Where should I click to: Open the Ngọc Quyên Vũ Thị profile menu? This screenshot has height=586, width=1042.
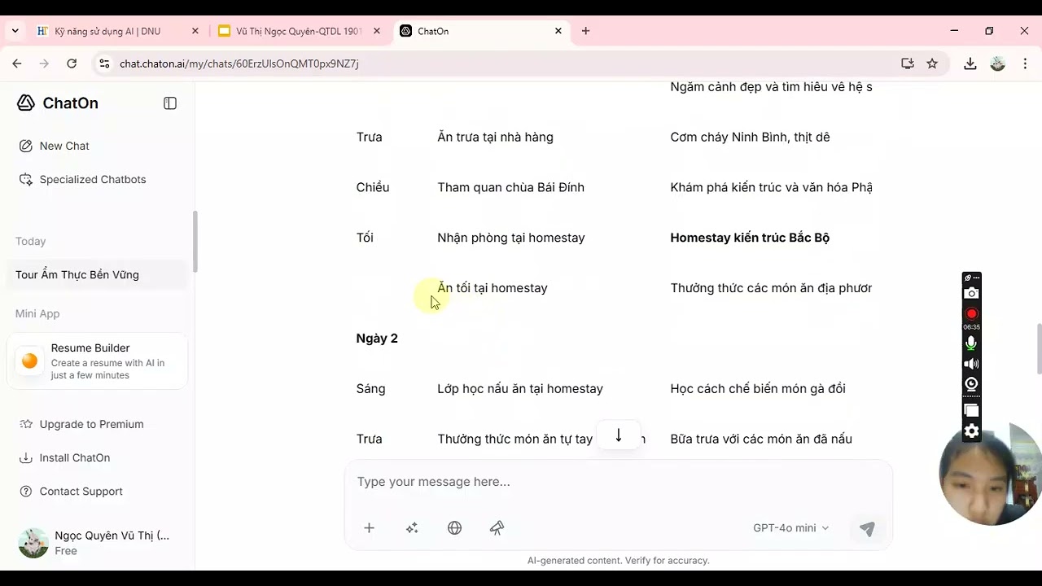pos(95,543)
